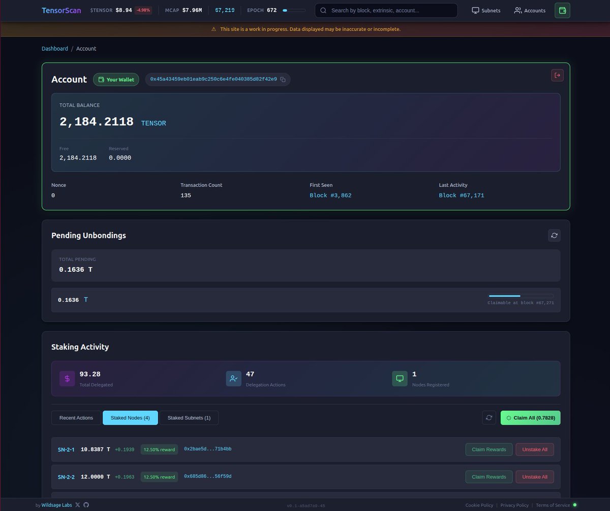The height and width of the screenshot is (511, 610).
Task: Open the Subnets page
Action: [x=486, y=10]
